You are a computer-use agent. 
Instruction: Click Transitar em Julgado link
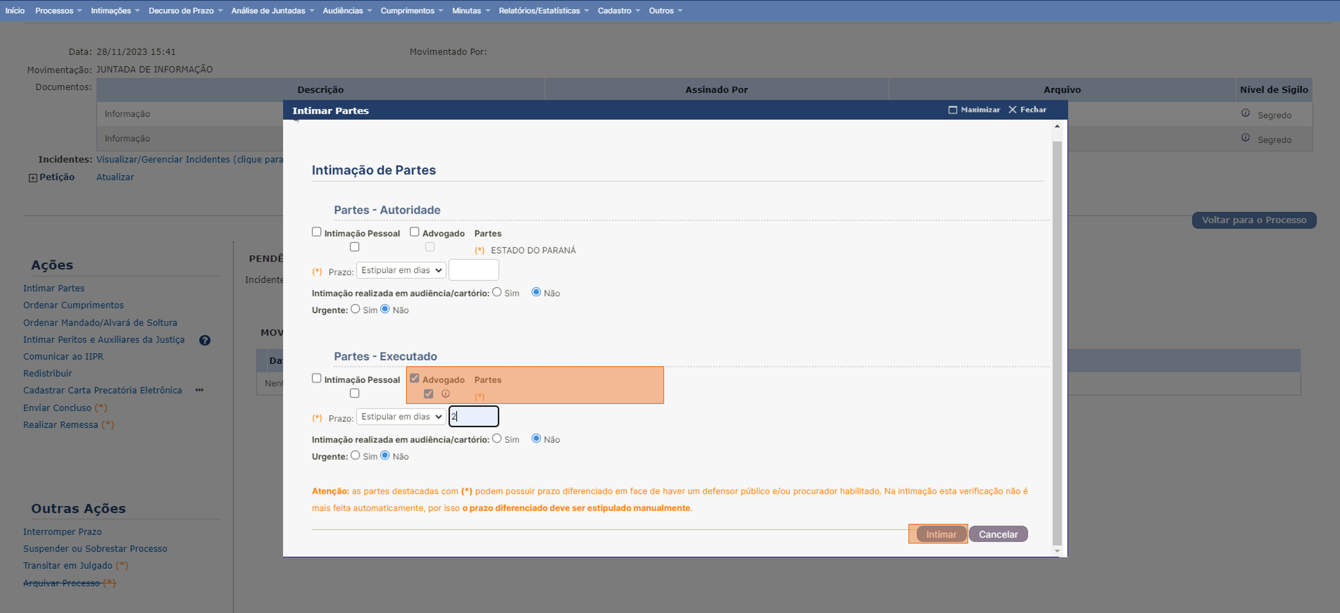68,565
